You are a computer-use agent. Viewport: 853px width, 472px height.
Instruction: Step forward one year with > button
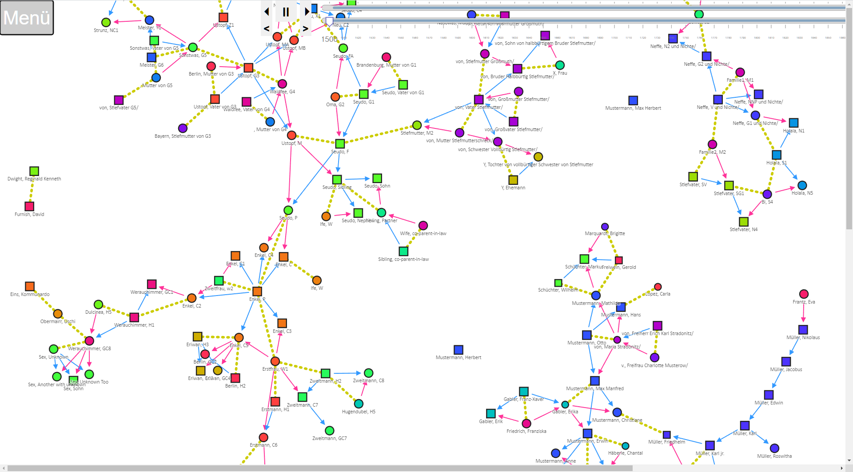pyautogui.click(x=306, y=29)
